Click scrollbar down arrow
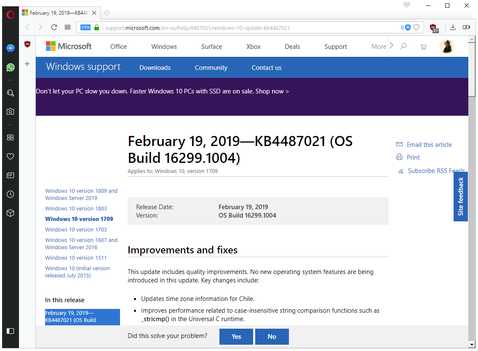 [x=472, y=345]
